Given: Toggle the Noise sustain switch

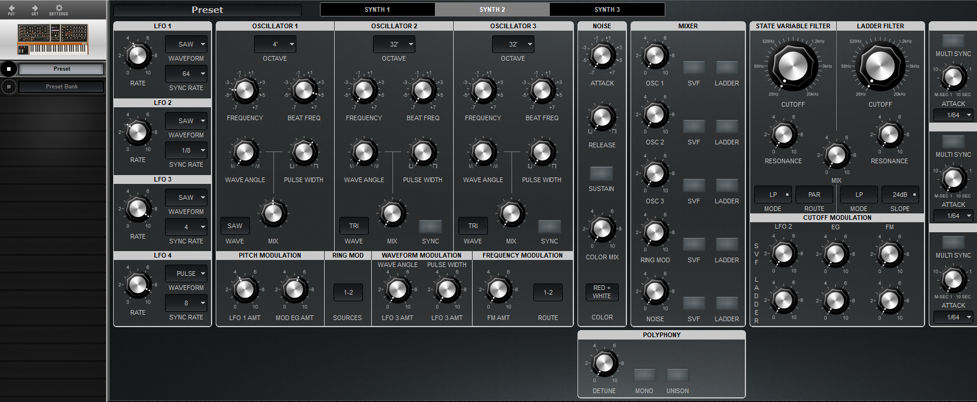Looking at the screenshot, I should point(601,173).
